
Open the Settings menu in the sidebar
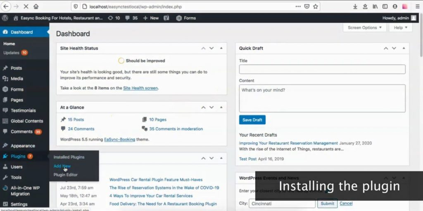click(19, 204)
